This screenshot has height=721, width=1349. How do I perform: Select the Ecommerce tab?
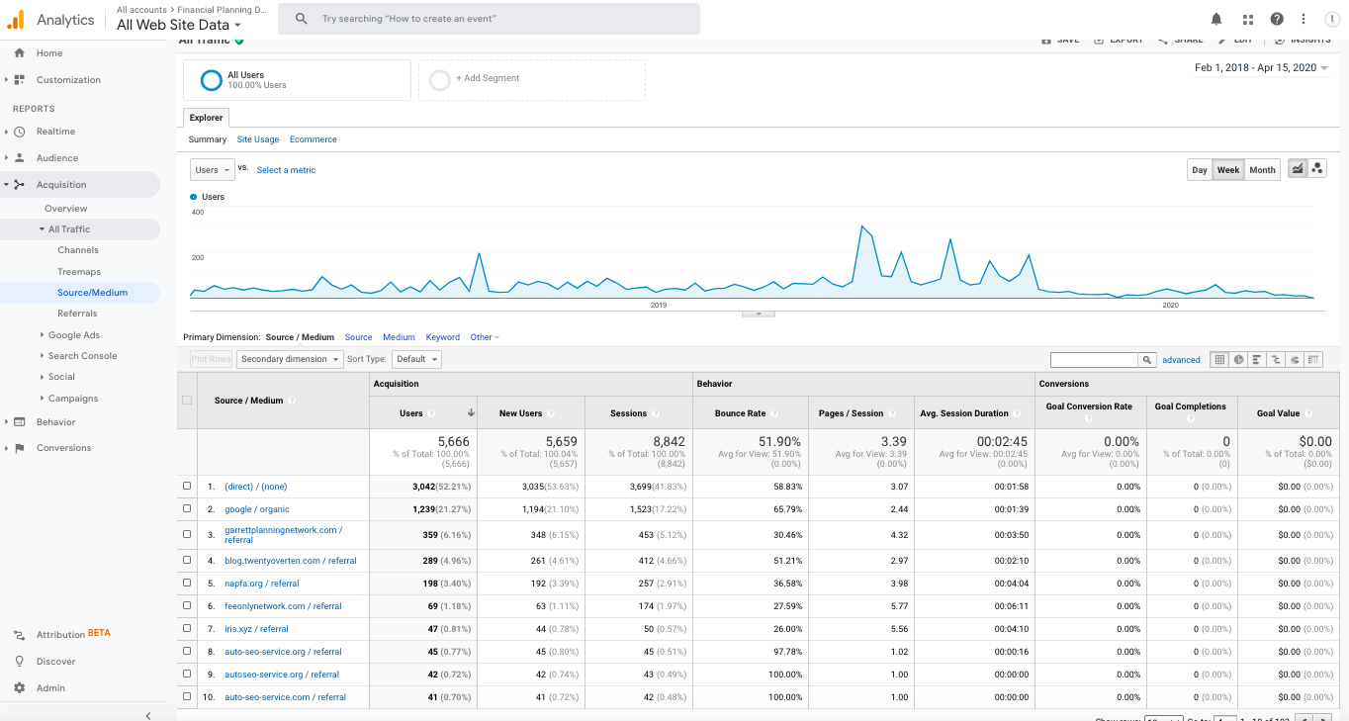[314, 139]
